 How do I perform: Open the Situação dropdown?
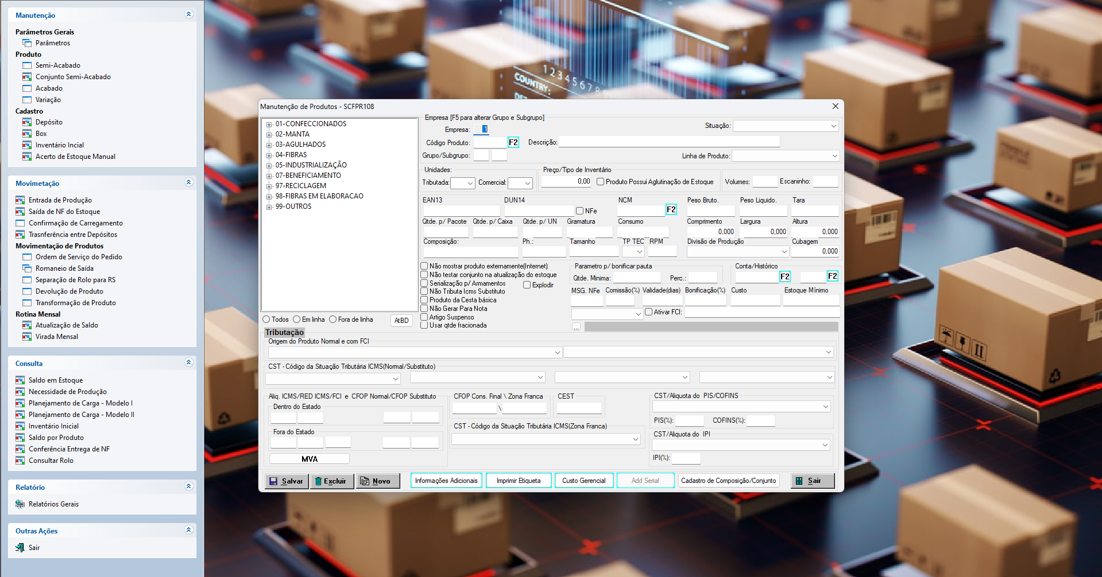786,126
